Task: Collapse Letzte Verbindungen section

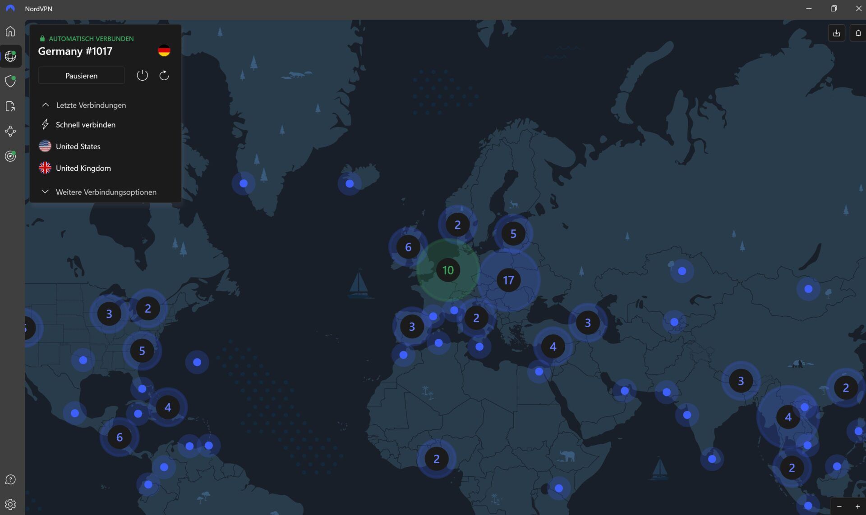Action: coord(46,105)
